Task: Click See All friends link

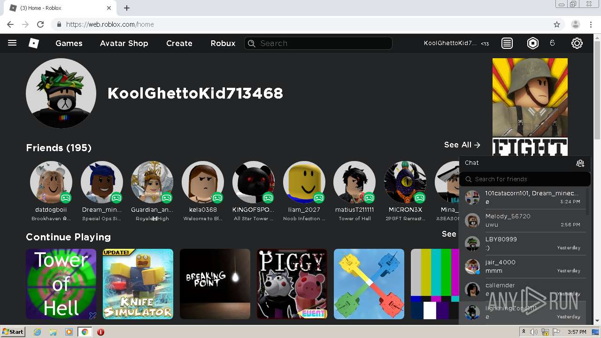Action: tap(462, 145)
